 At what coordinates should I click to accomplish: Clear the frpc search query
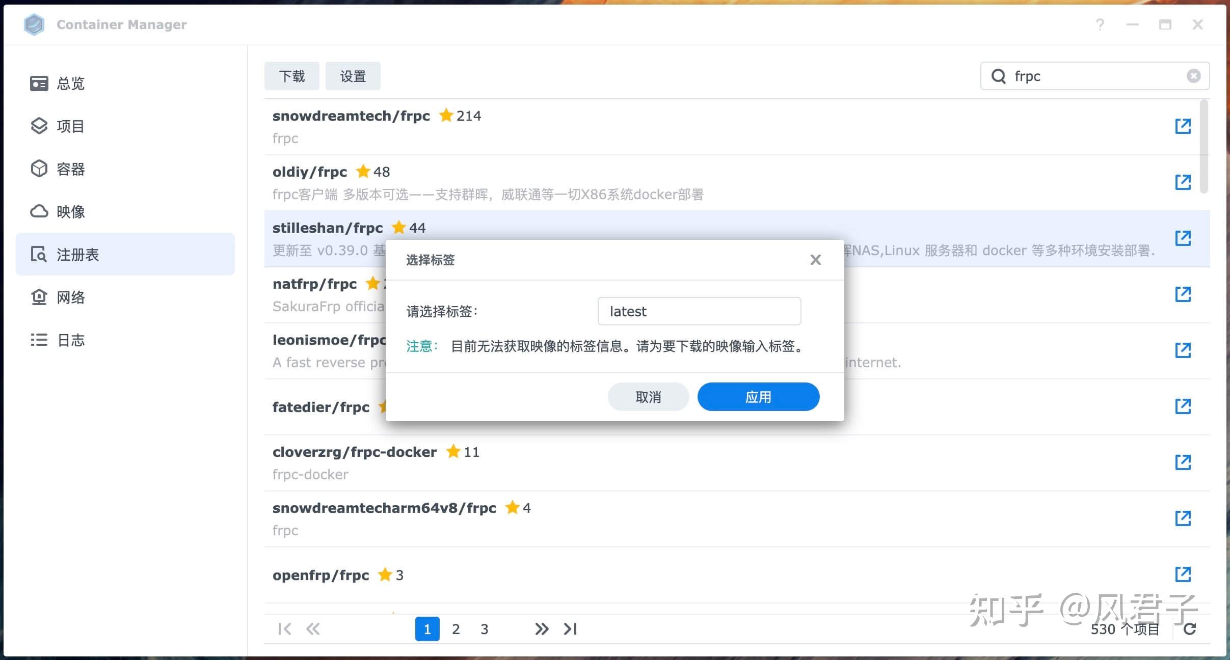(1193, 76)
